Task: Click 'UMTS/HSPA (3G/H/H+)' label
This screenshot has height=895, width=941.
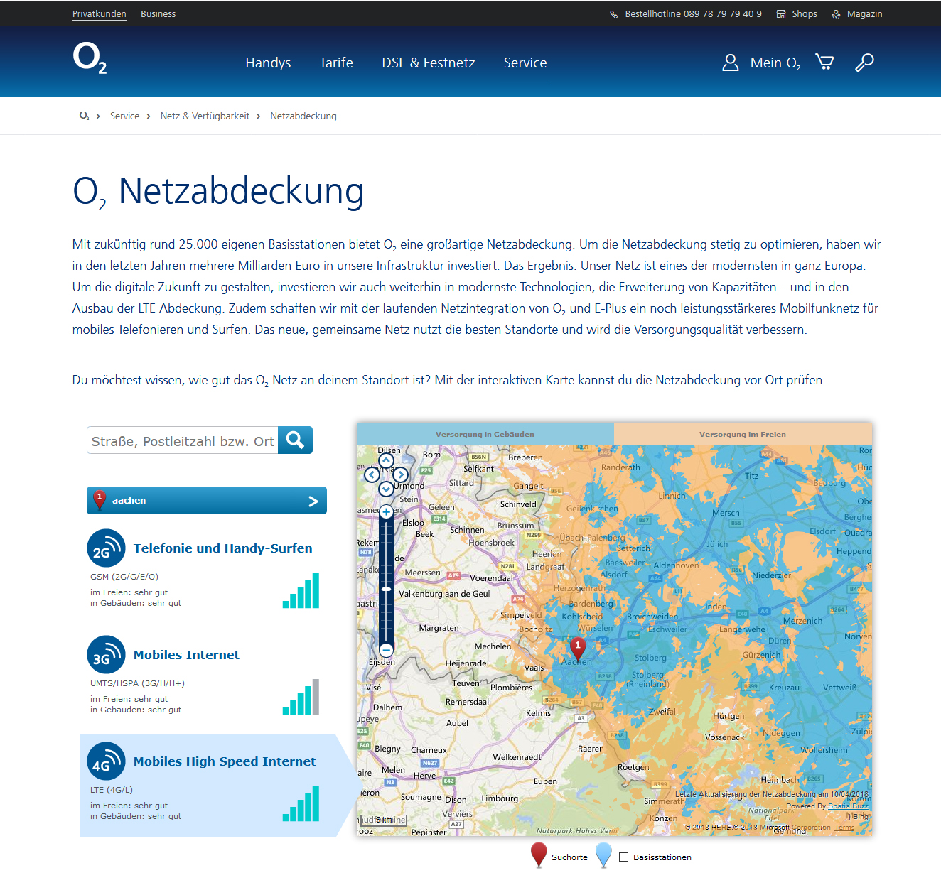Action: 137,683
